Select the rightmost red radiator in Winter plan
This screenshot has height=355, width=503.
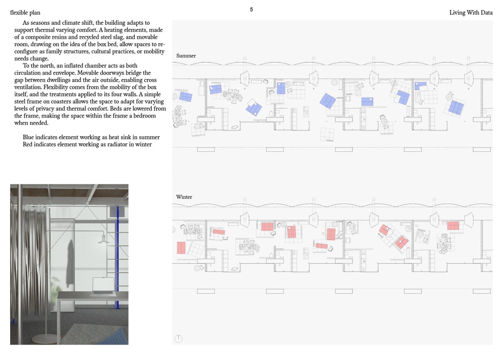pos(453,225)
